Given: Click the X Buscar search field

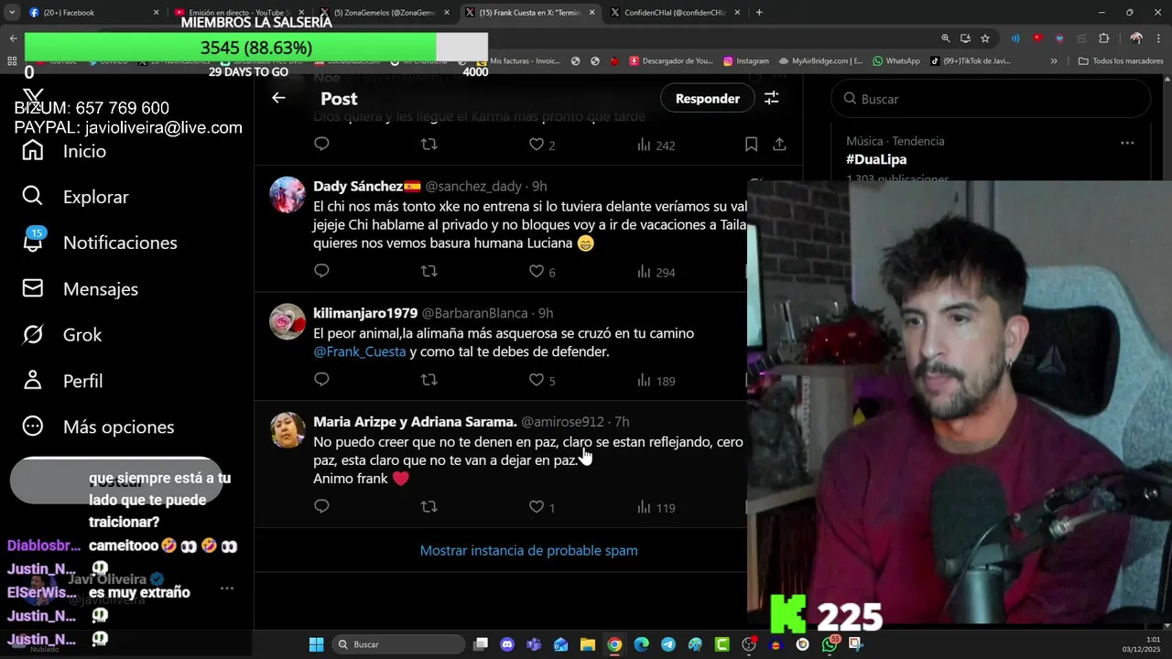Looking at the screenshot, I should pyautogui.click(x=991, y=98).
